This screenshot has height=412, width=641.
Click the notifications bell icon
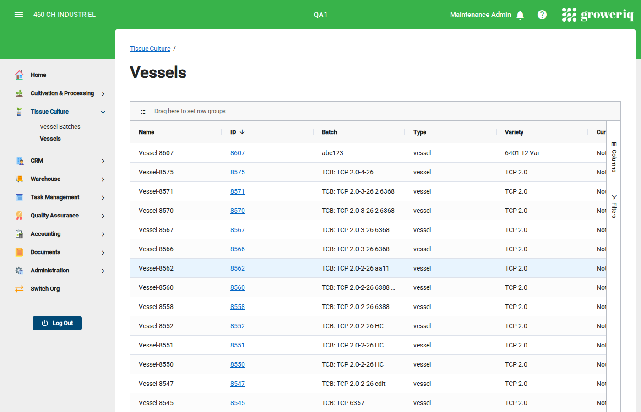pyautogui.click(x=520, y=15)
